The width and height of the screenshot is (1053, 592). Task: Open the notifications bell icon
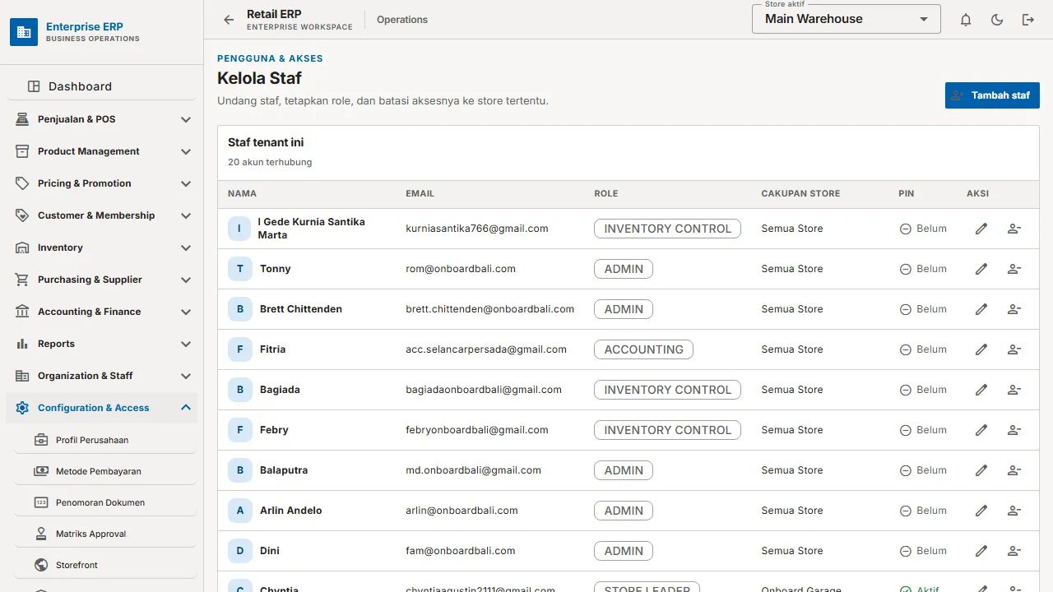(x=966, y=20)
